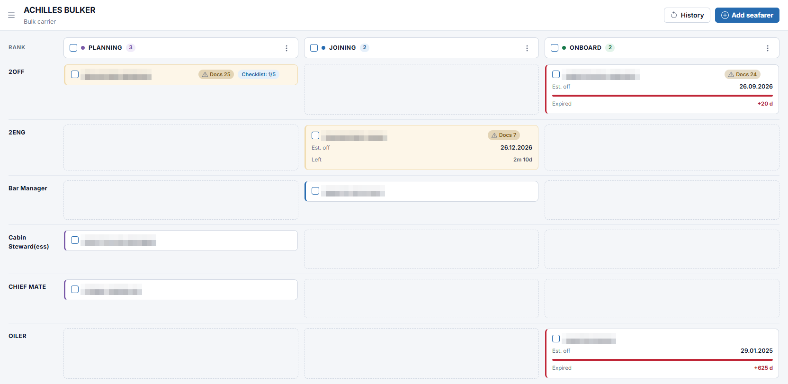The image size is (788, 384).
Task: Click the Cabin Steward(ess) rank label
Action: pos(28,242)
